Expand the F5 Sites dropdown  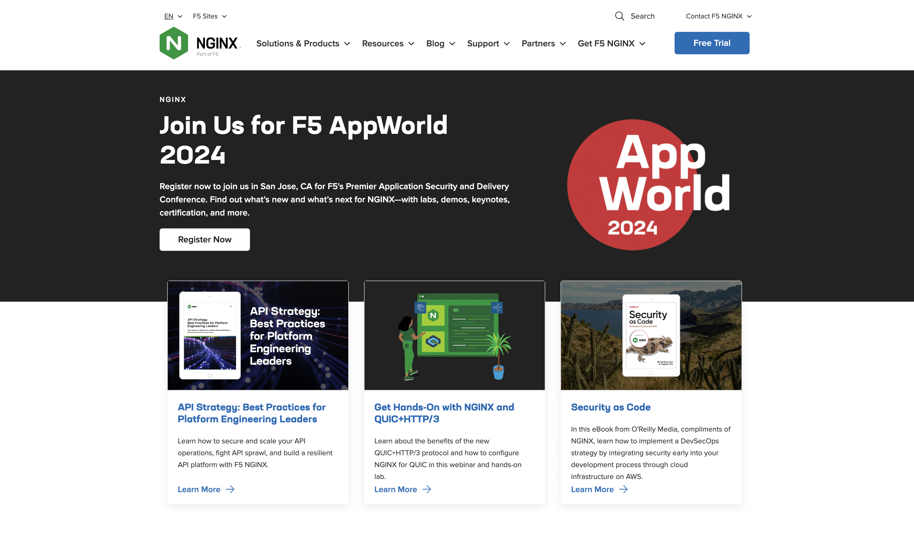click(x=210, y=16)
